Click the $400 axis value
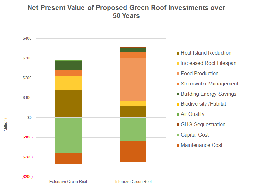Image resolution: width=253 pixels, height=196 pixels. tap(27, 38)
